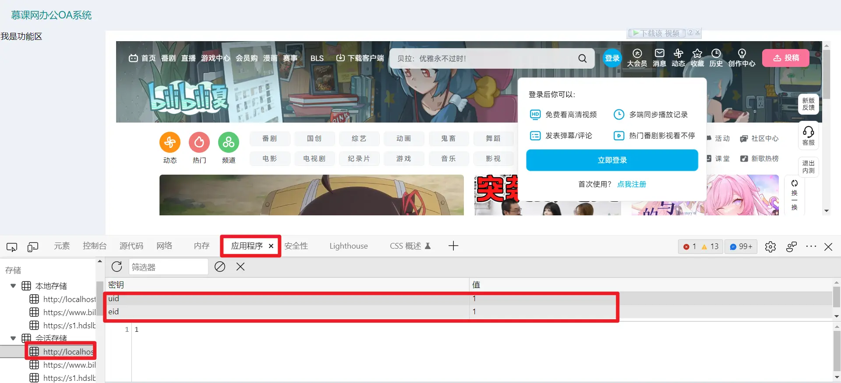Screen dimensions: 841x383
Task: Click the 立即登录 button
Action: [x=612, y=160]
